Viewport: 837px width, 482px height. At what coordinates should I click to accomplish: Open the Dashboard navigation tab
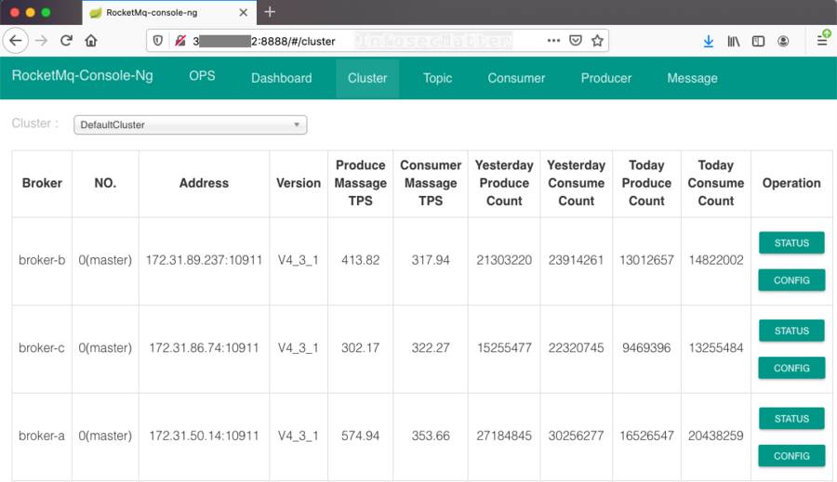coord(281,78)
